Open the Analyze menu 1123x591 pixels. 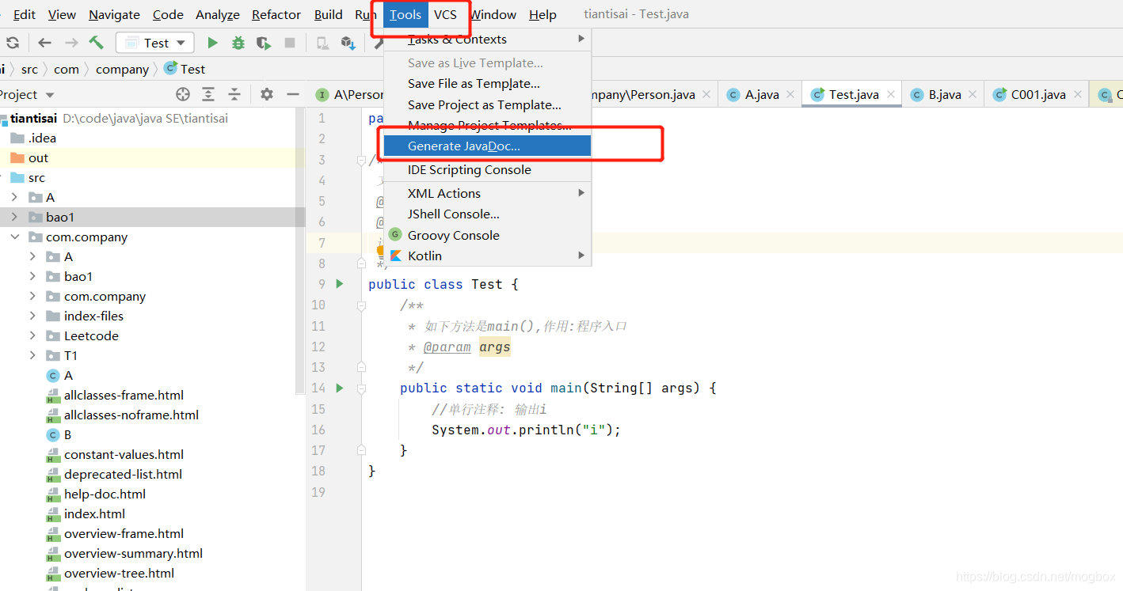(217, 14)
